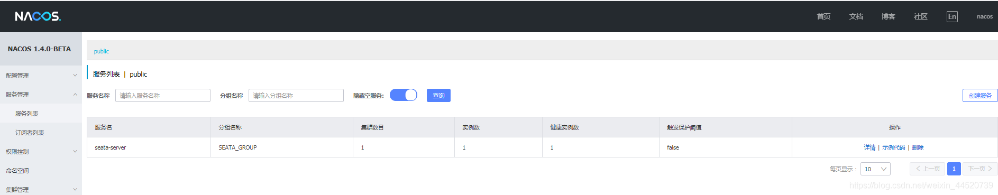Click the NACOS 1.4.0-BETA version label
The width and height of the screenshot is (998, 195).
point(39,49)
